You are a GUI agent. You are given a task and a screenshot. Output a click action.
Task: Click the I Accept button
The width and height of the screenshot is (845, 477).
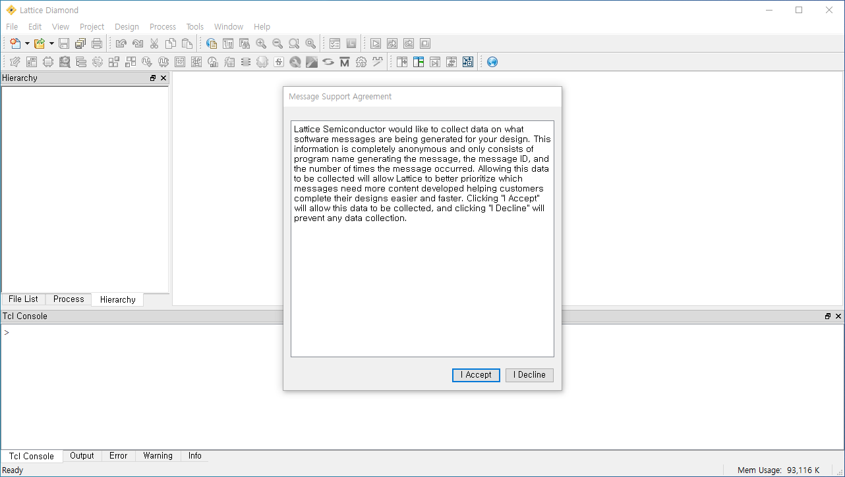(x=476, y=375)
